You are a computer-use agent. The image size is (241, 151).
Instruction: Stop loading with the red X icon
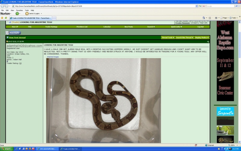tap(204, 6)
